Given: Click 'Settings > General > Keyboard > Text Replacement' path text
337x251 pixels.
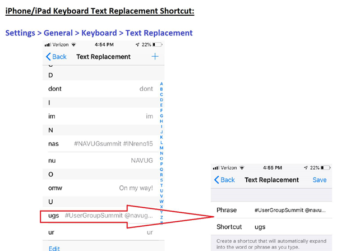Looking at the screenshot, I should click(99, 33).
